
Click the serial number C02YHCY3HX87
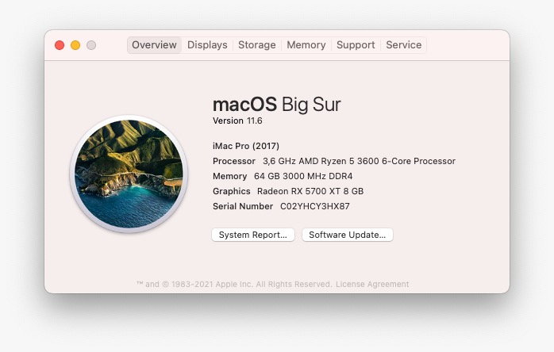[315, 206]
